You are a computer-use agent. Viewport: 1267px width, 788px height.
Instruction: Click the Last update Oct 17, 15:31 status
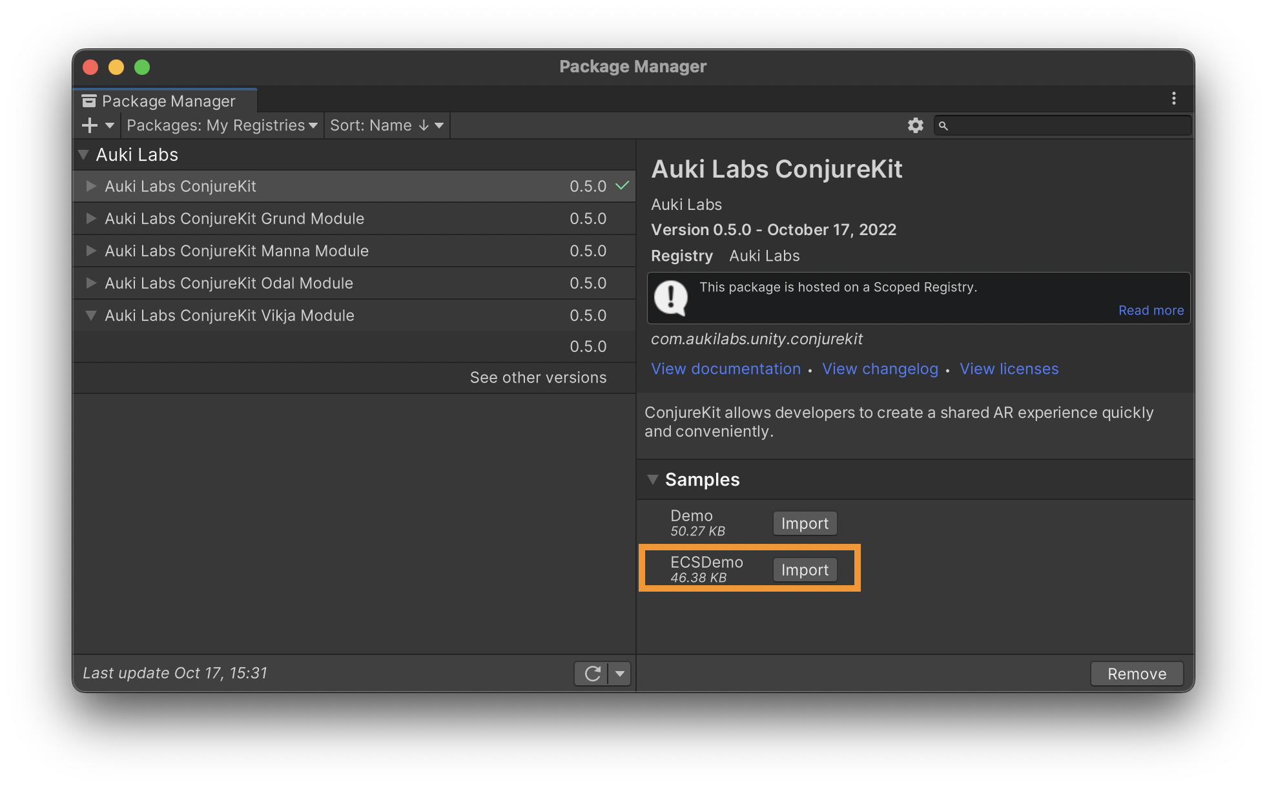(x=175, y=673)
